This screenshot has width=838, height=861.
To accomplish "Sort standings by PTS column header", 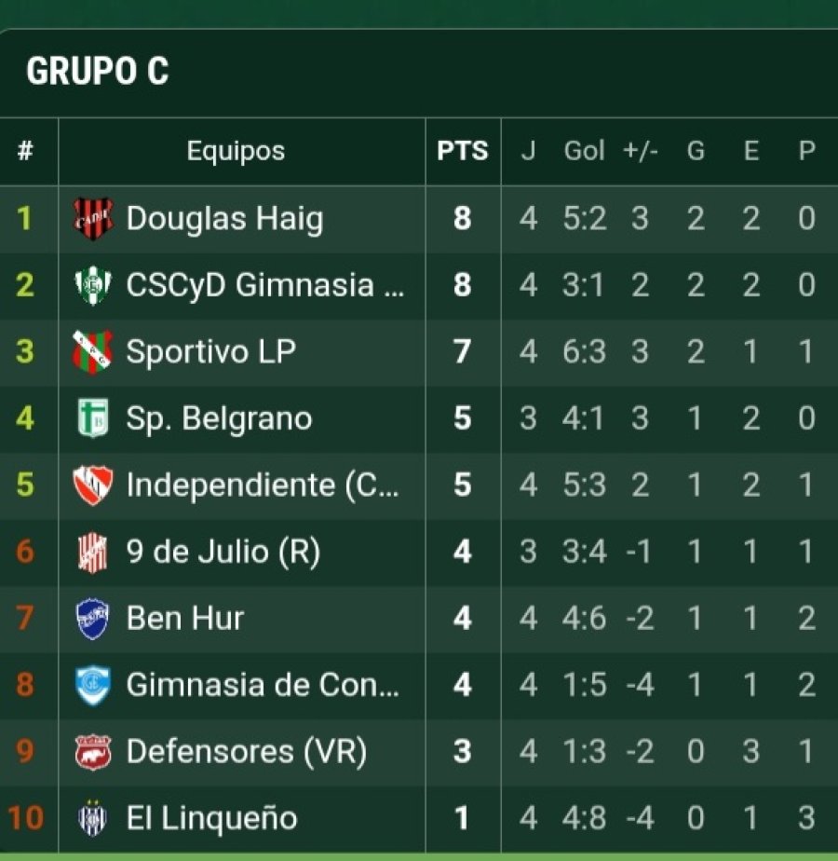I will pos(463,151).
